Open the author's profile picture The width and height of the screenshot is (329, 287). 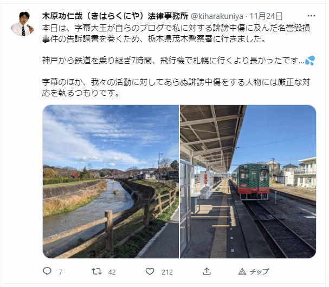22,24
